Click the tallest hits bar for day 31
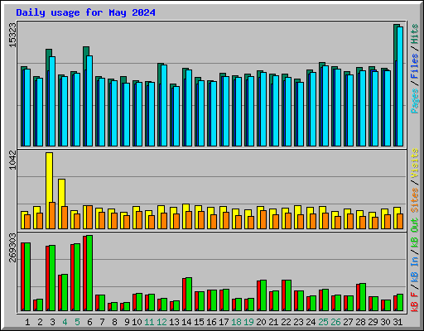 click(x=395, y=43)
